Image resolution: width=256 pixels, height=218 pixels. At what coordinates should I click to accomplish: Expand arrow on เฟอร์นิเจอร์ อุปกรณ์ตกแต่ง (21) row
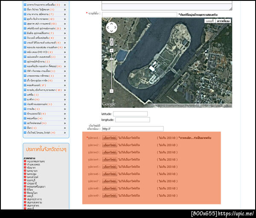click(x=65, y=29)
